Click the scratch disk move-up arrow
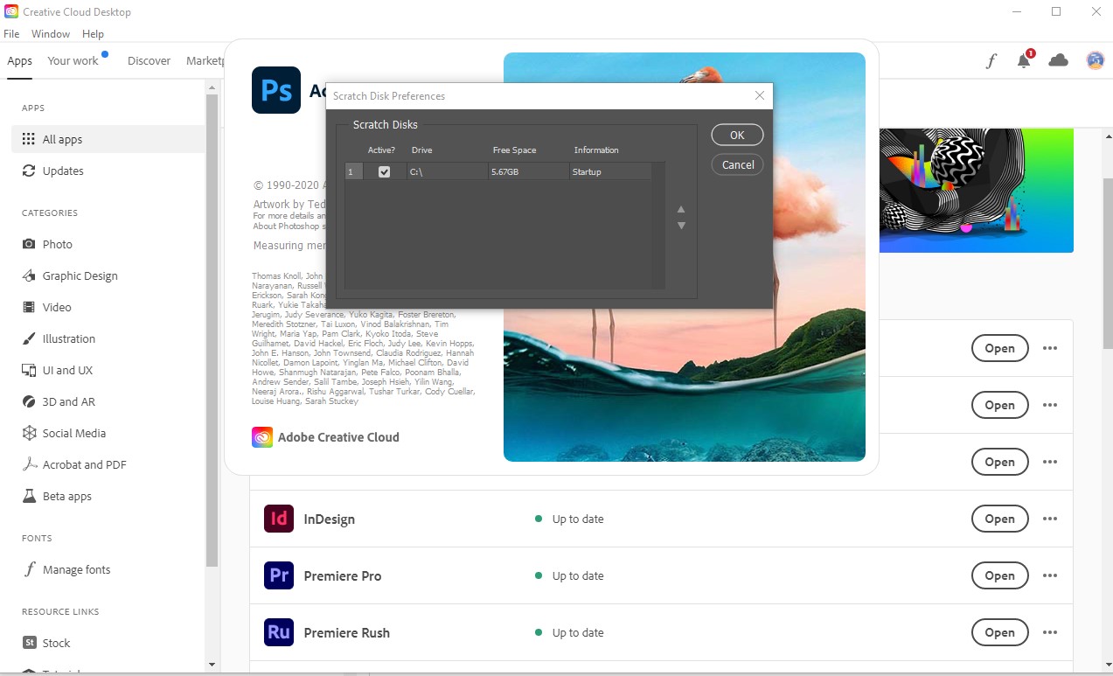Screen dimensions: 1113x676 680,209
